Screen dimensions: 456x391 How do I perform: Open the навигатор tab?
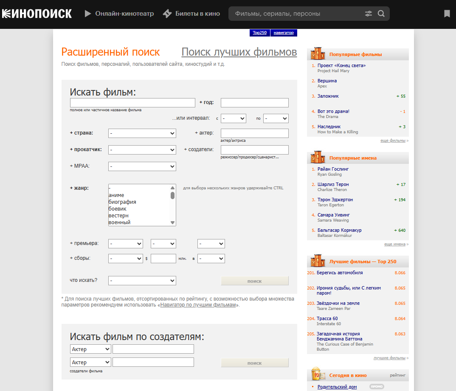[284, 33]
